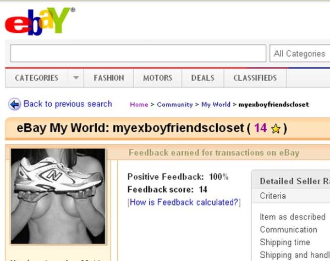Open the Classifieds tab

pyautogui.click(x=255, y=78)
